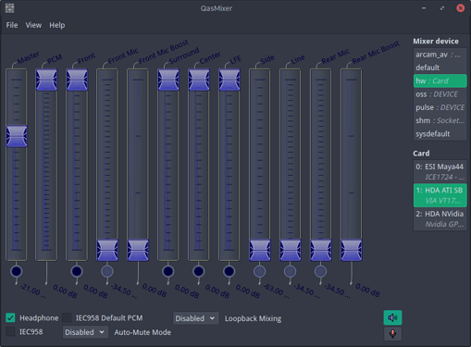
Task: Select card 2: HDA NVidia
Action: (440, 218)
